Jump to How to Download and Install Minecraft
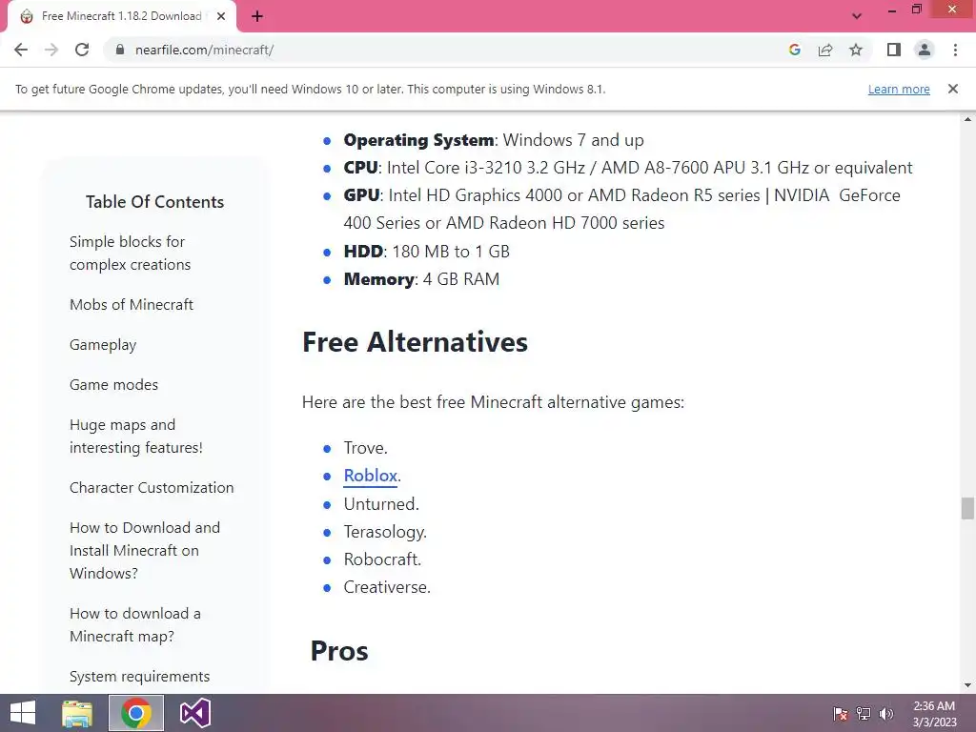 145,550
